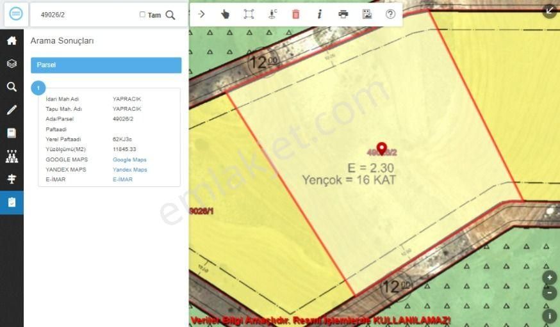Go to home in sidebar
Viewport: 560px width, 327px height.
click(x=12, y=41)
